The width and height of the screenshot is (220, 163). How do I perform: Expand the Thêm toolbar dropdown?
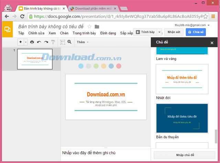click(x=82, y=42)
